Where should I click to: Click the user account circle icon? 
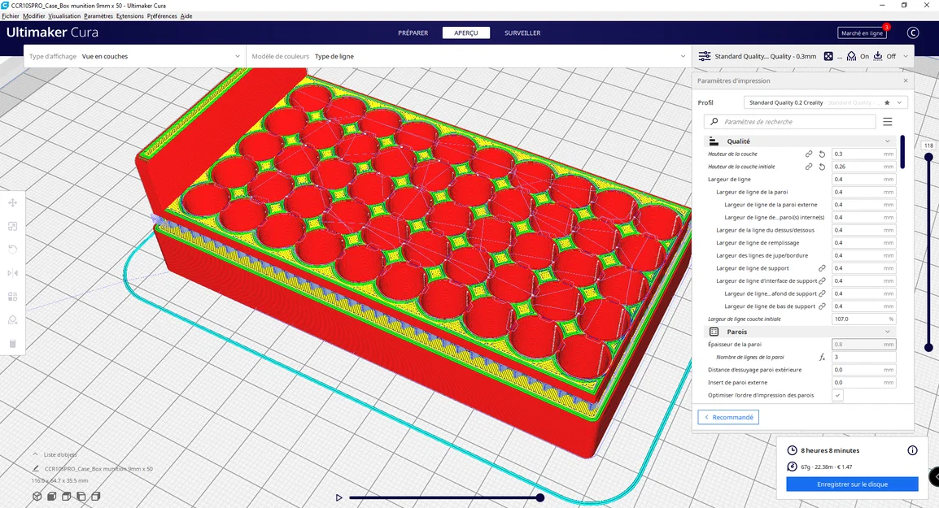[x=913, y=33]
